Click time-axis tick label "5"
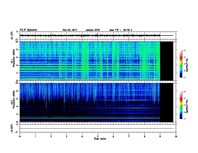This screenshot has width=198, height=153. [98, 136]
